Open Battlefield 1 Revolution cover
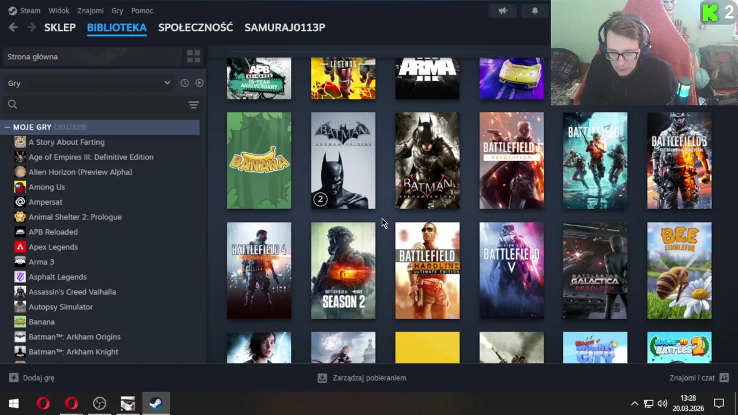This screenshot has width=738, height=415. coord(511,160)
